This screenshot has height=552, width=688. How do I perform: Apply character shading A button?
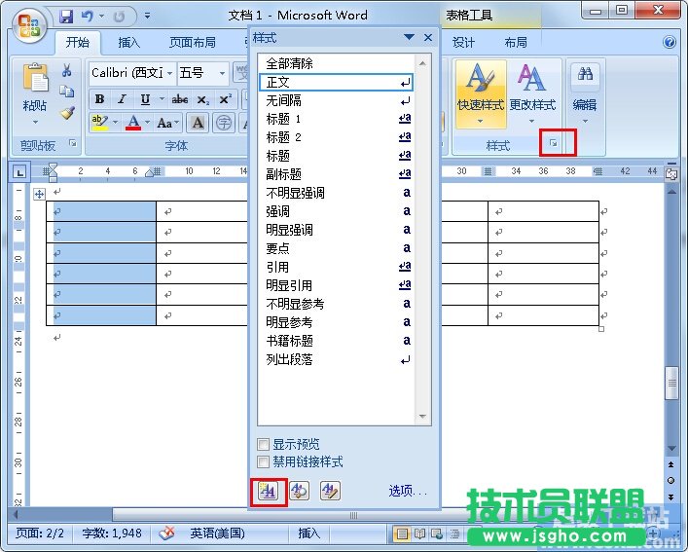point(198,123)
